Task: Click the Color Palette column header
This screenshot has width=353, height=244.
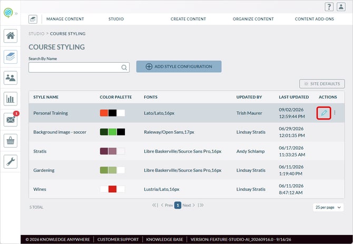Action: (x=116, y=97)
